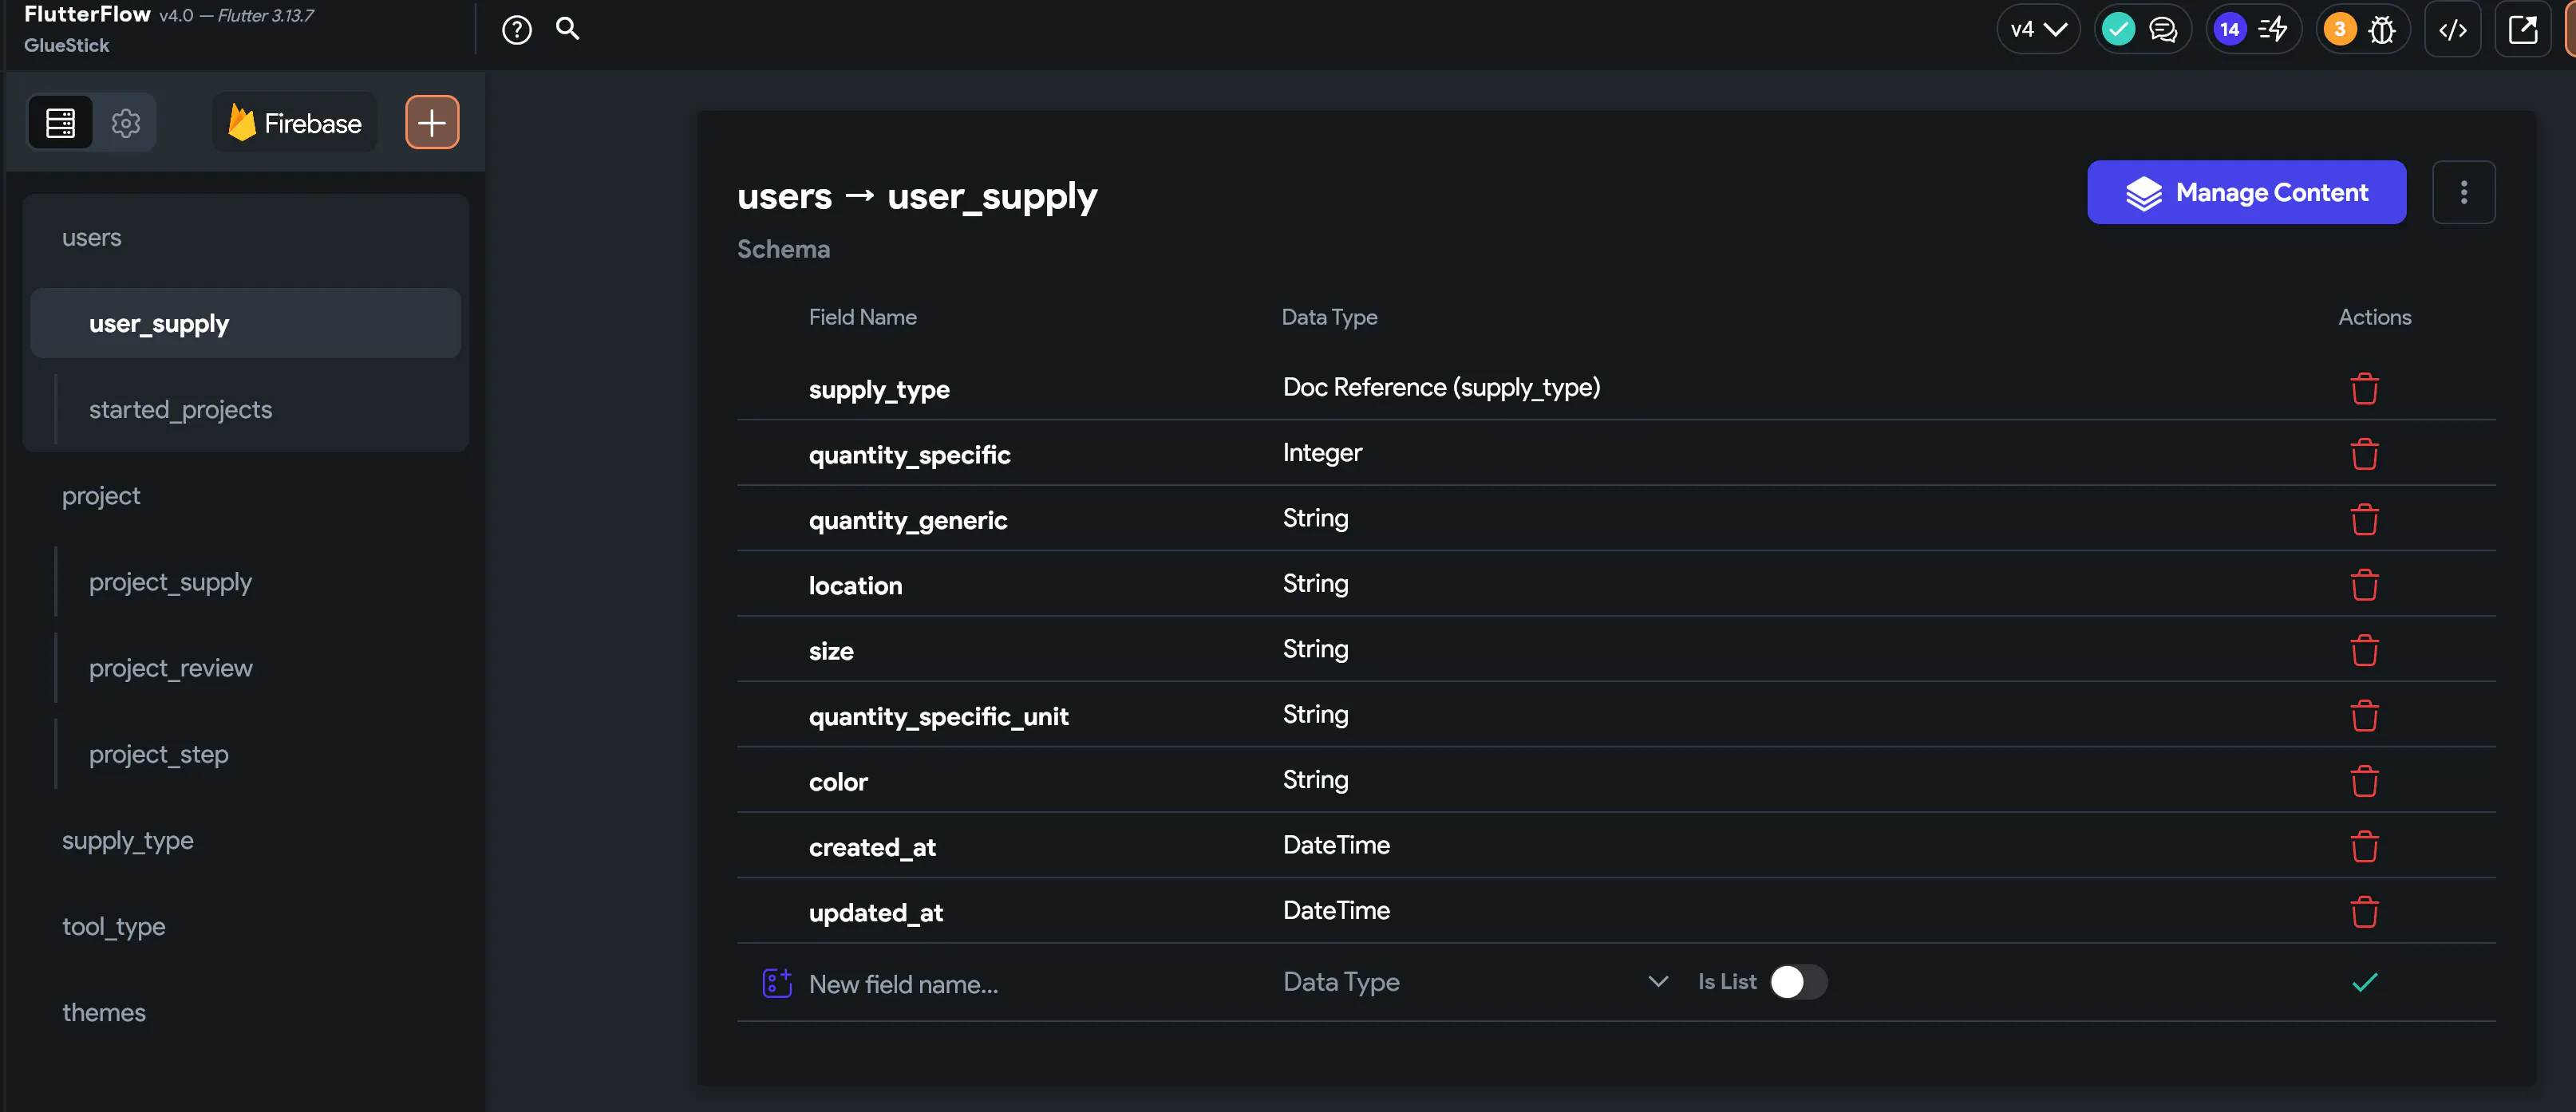Add a new collection with plus button
Image resolution: width=2576 pixels, height=1112 pixels.
pos(432,123)
